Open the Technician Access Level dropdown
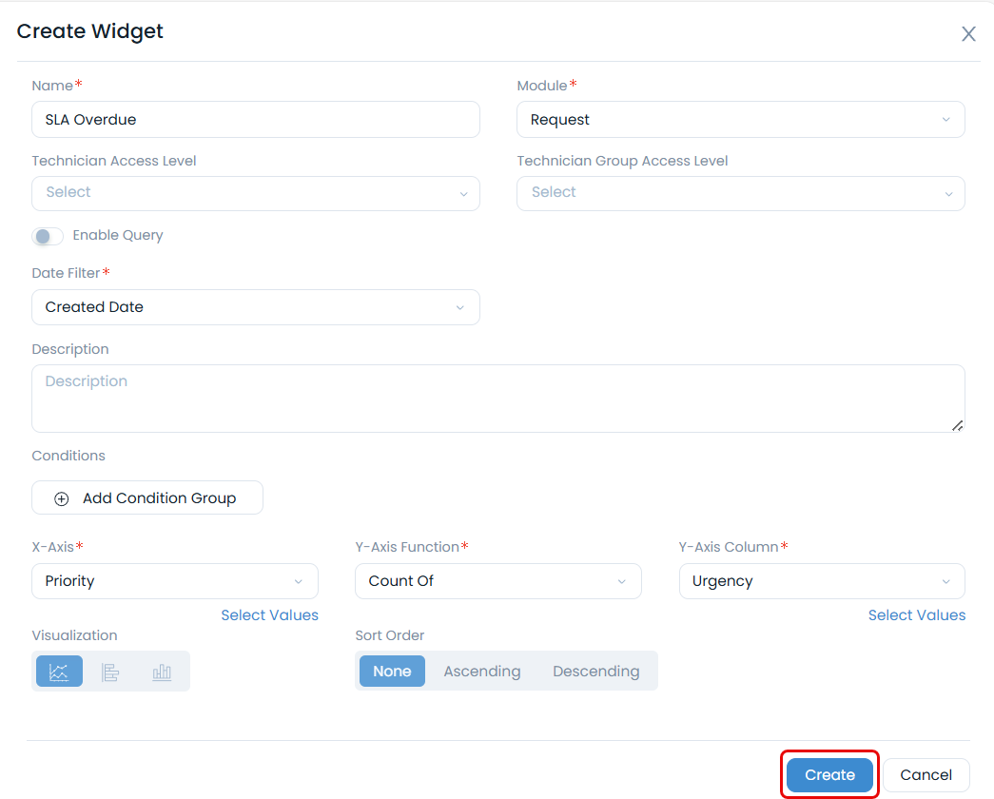This screenshot has height=799, width=994. [256, 193]
